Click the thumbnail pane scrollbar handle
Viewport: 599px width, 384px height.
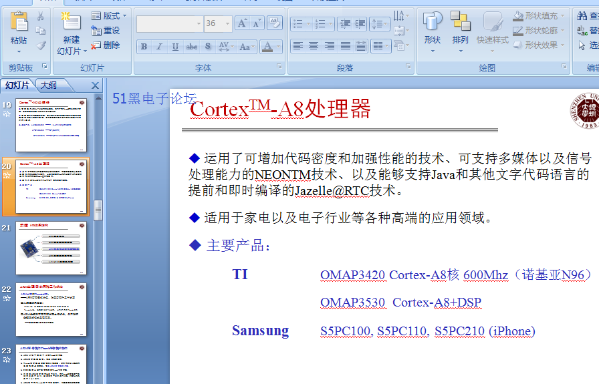point(98,210)
